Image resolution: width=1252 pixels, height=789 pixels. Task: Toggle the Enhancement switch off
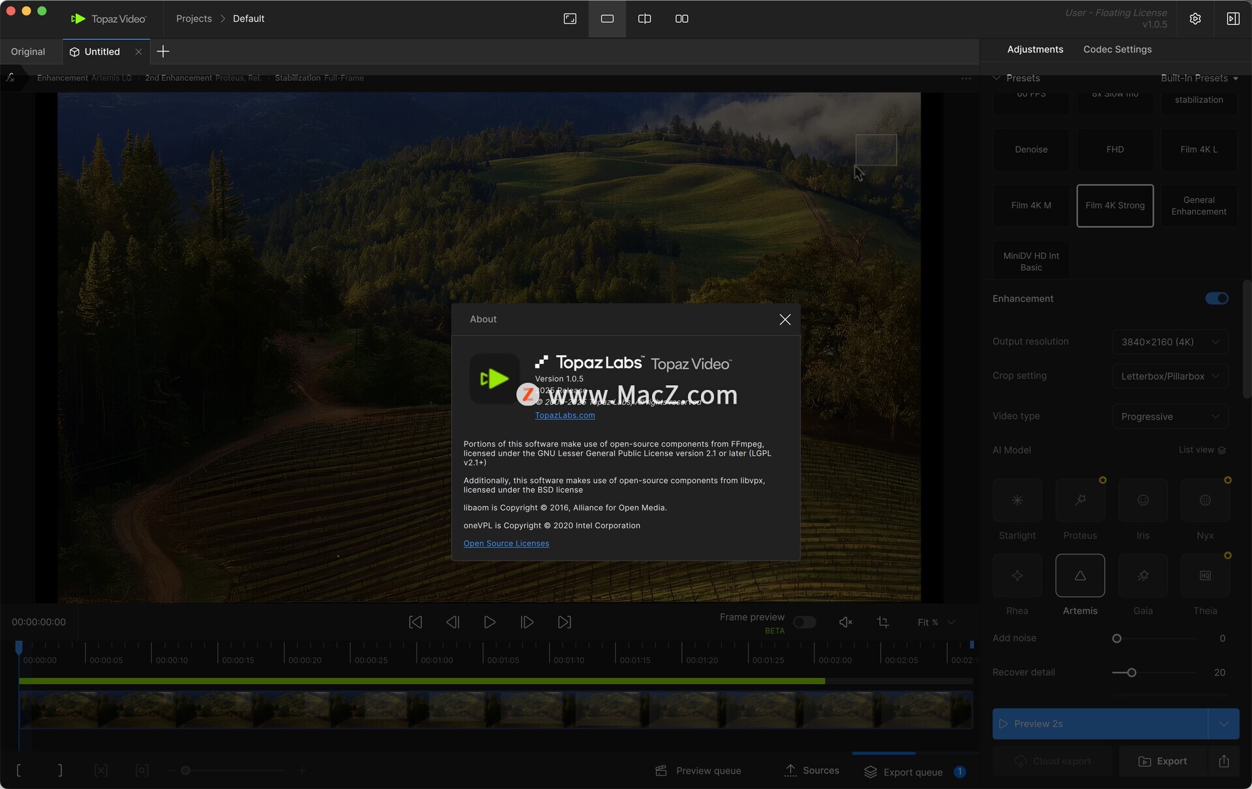[1216, 299]
